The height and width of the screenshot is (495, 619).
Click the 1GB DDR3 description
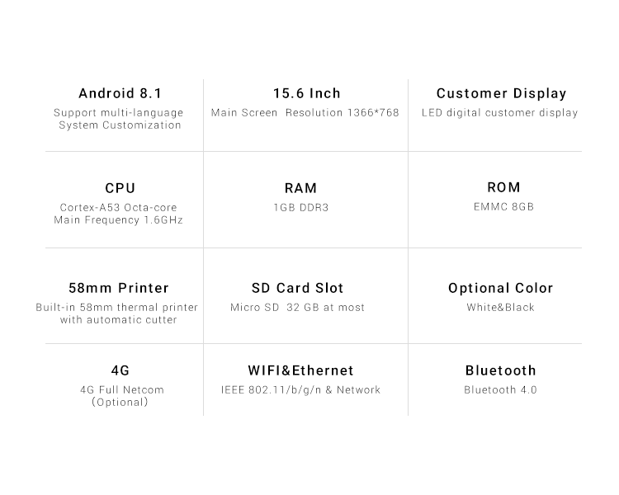pyautogui.click(x=300, y=208)
